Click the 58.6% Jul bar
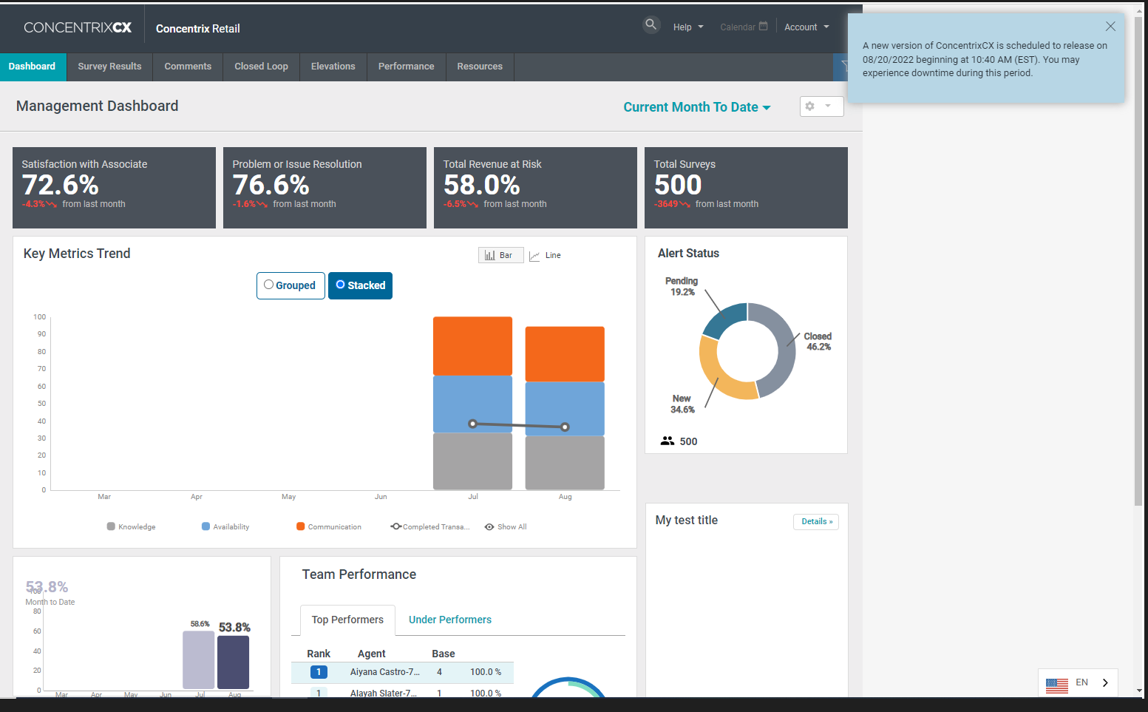The width and height of the screenshot is (1148, 712). coord(198,660)
